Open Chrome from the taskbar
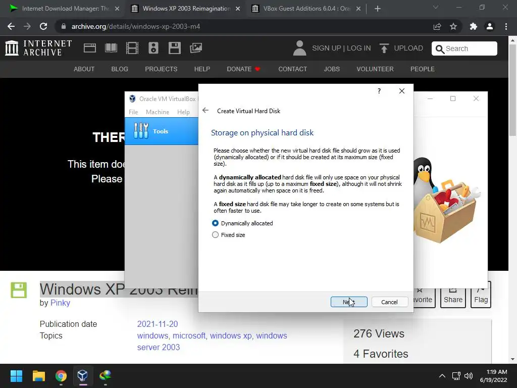The width and height of the screenshot is (517, 388). coord(61,376)
